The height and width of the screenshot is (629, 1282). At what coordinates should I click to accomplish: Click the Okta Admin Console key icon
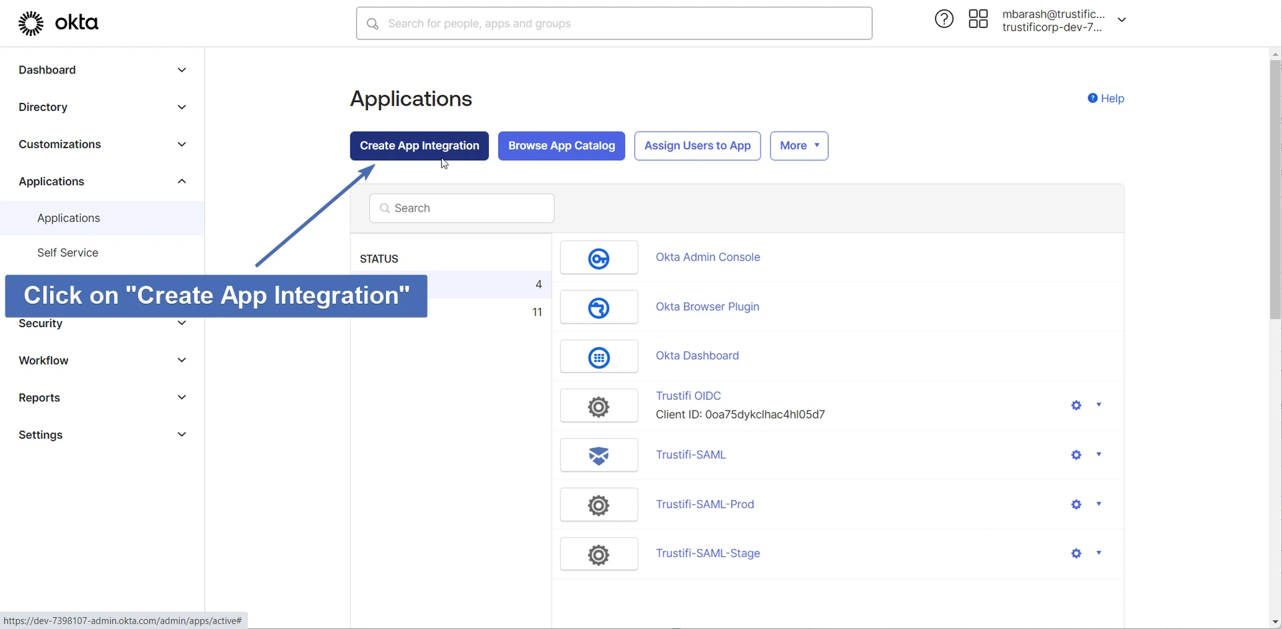(x=598, y=258)
